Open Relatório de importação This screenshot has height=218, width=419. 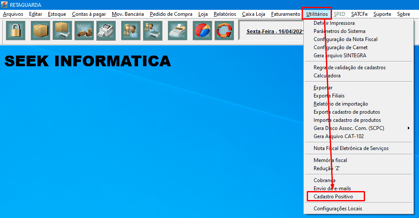click(x=359, y=104)
